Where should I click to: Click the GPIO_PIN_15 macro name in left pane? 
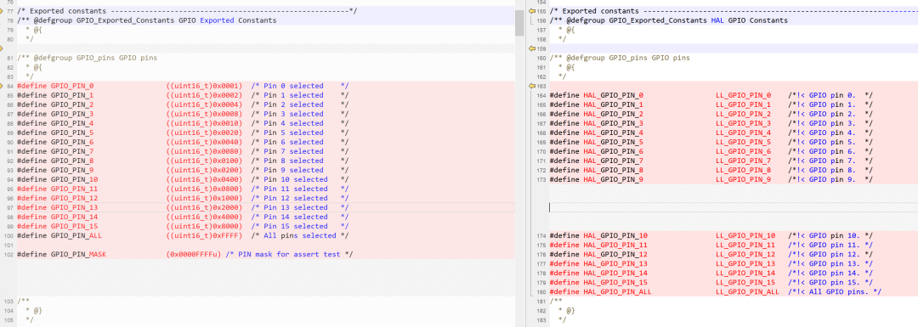74,227
